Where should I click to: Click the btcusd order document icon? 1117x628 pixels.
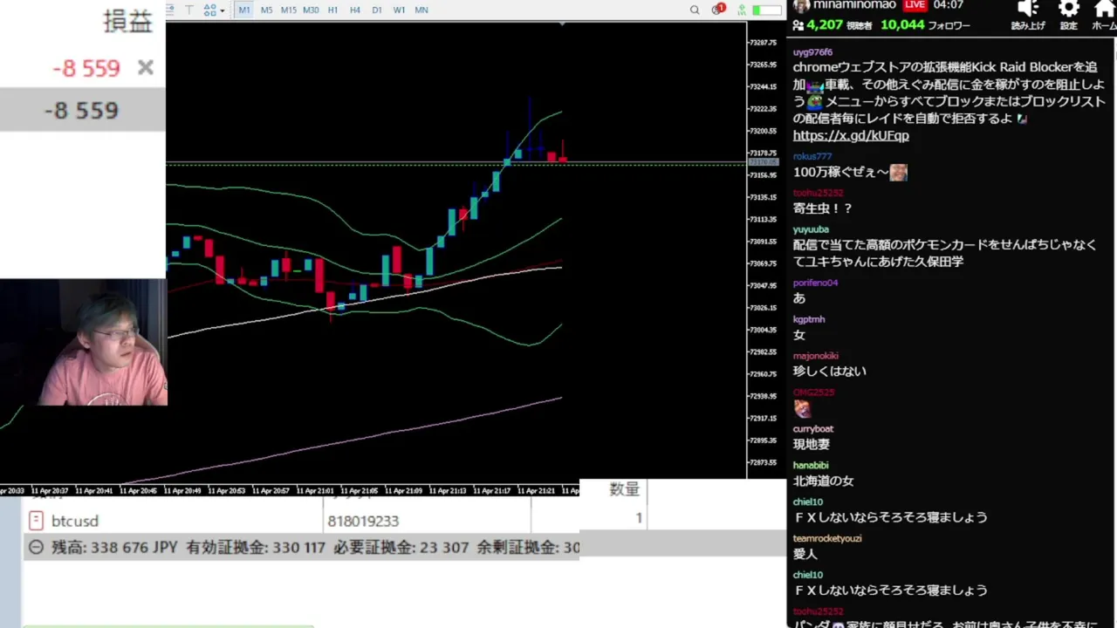[36, 521]
